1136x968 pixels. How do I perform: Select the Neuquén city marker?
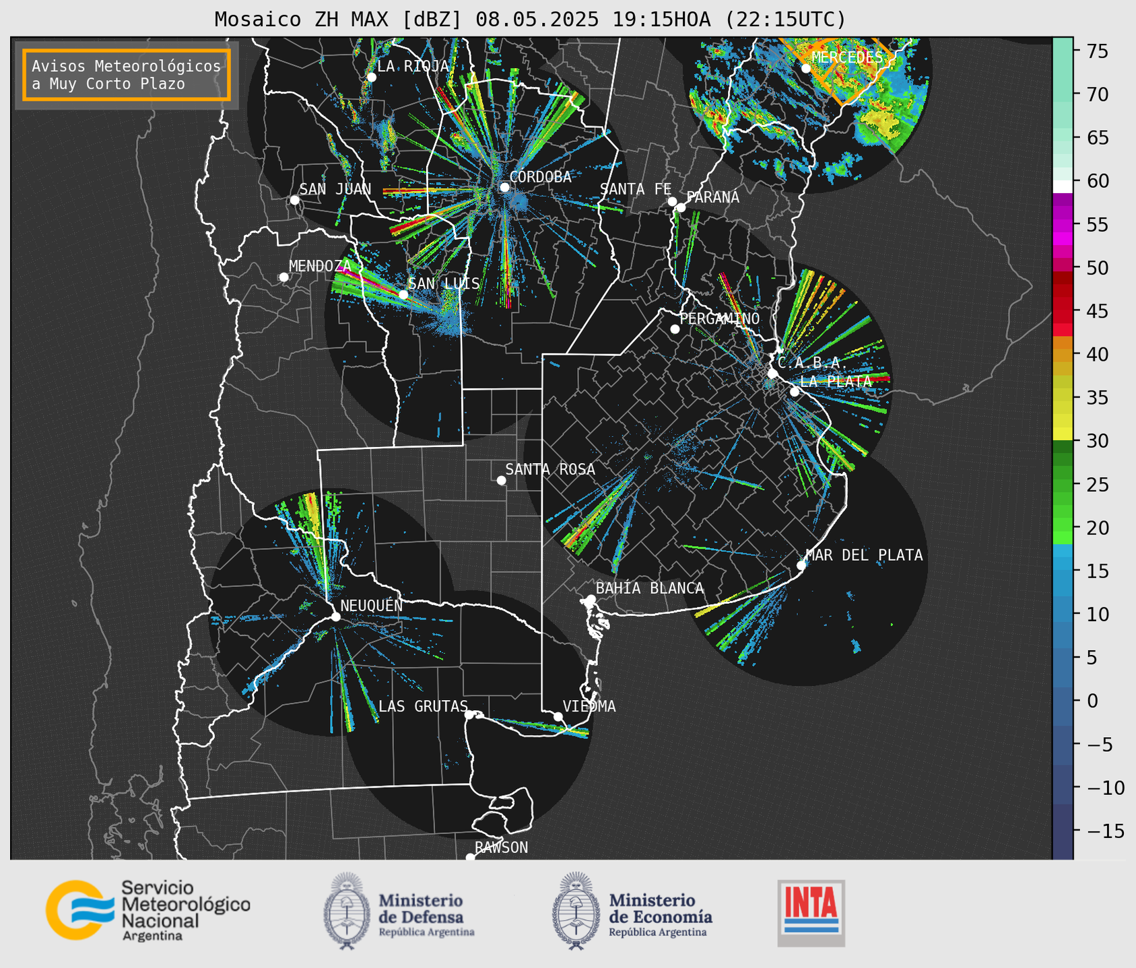click(335, 617)
